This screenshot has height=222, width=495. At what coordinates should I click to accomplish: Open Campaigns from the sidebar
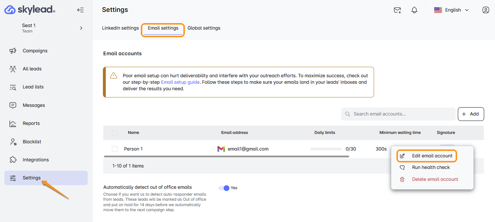(x=35, y=51)
